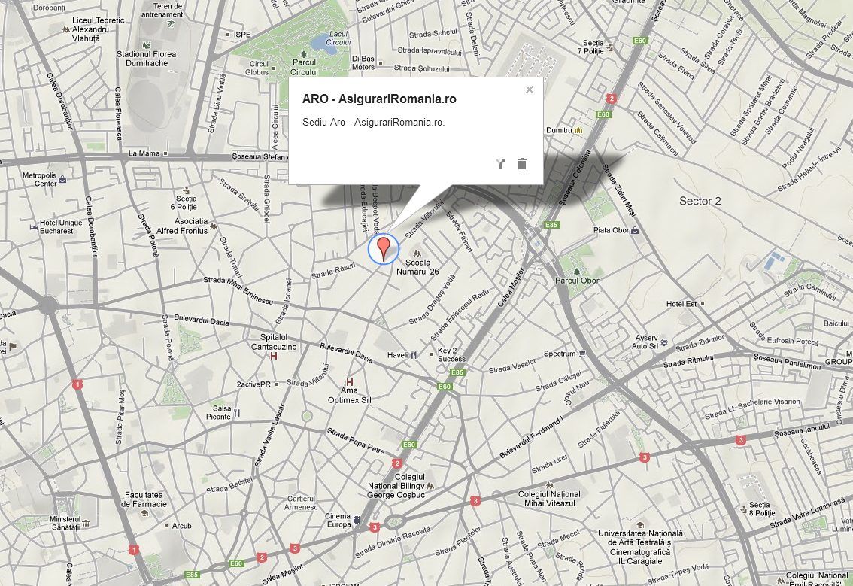Select the Ayserv Auto Srl car icon
The height and width of the screenshot is (586, 853).
click(663, 342)
